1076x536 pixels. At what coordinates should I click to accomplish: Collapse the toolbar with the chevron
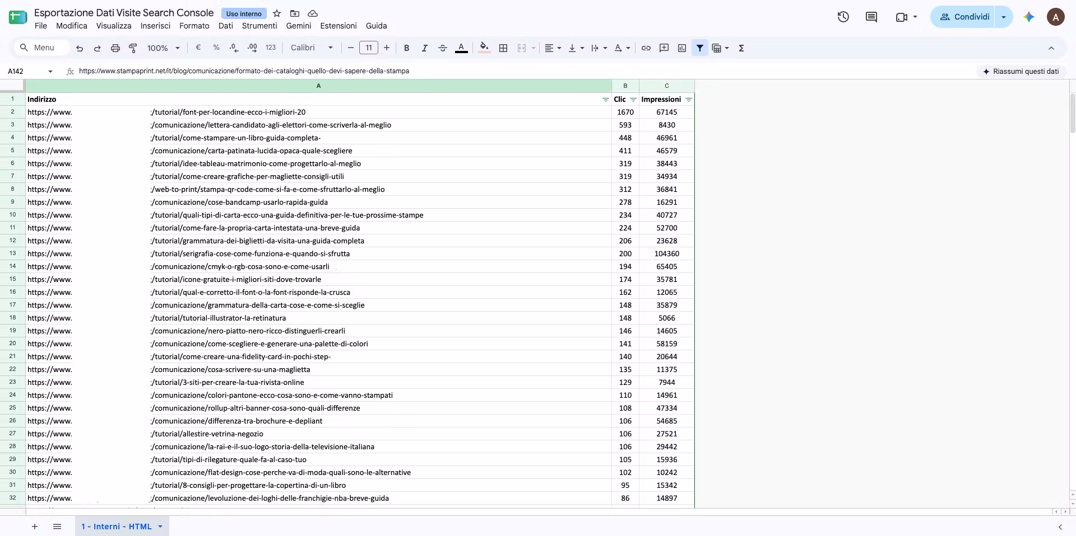click(x=1051, y=48)
